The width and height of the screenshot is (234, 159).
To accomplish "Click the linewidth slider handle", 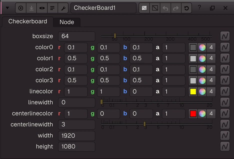I will tap(101, 102).
